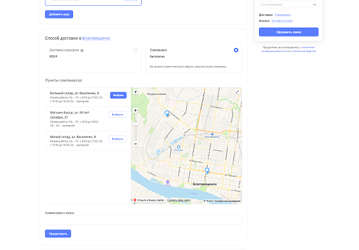The image size is (359, 250).
Task: Open the Яндекс terms of use link
Action: pyautogui.click(x=228, y=201)
